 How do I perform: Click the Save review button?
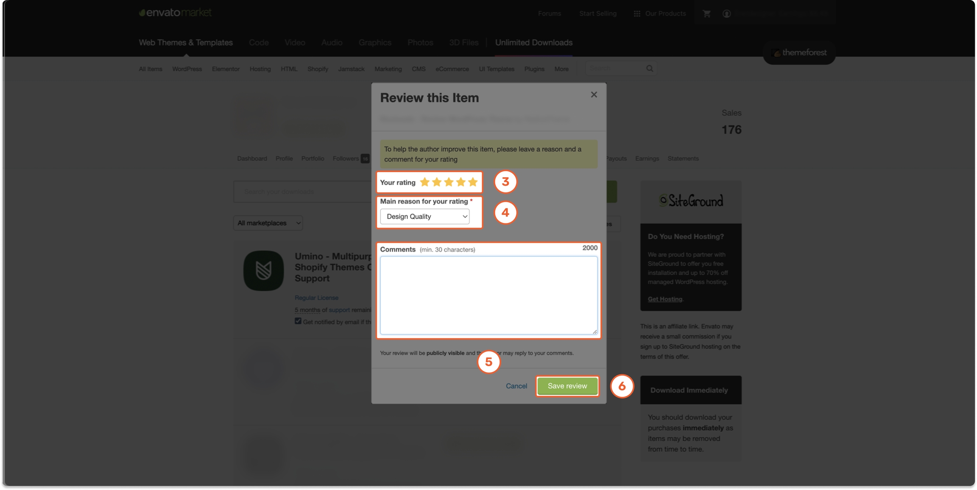[x=567, y=386]
